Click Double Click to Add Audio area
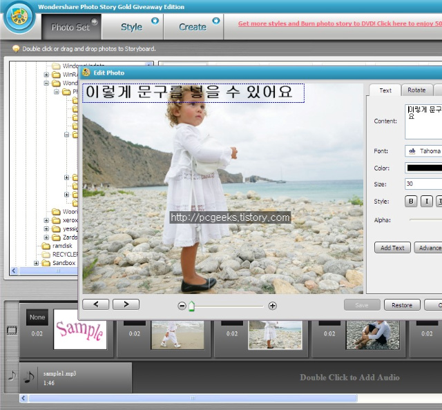The height and width of the screenshot is (410, 442). [x=349, y=378]
